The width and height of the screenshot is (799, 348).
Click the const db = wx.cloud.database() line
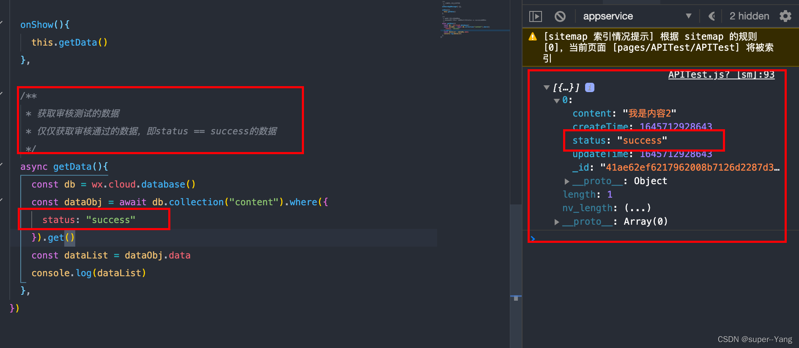[113, 184]
